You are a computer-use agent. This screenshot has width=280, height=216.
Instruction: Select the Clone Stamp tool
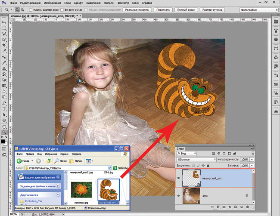tap(4, 68)
